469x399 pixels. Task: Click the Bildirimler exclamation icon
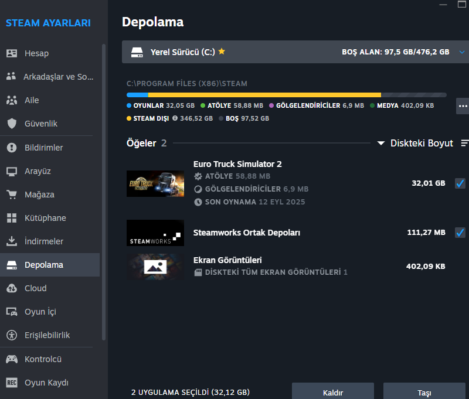point(12,148)
